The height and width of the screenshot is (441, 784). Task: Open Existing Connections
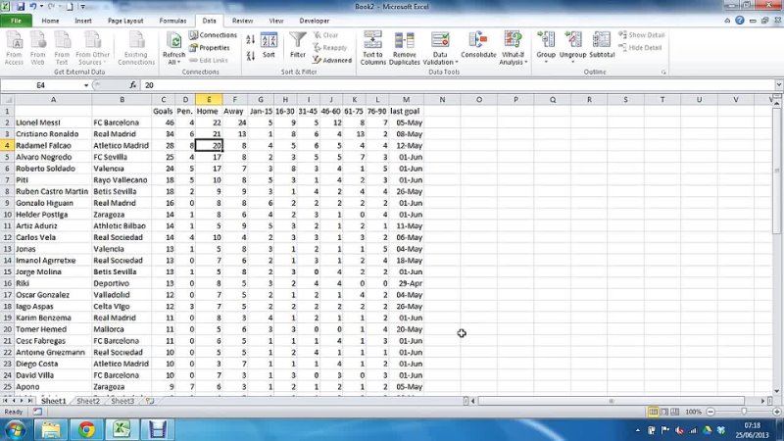136,47
